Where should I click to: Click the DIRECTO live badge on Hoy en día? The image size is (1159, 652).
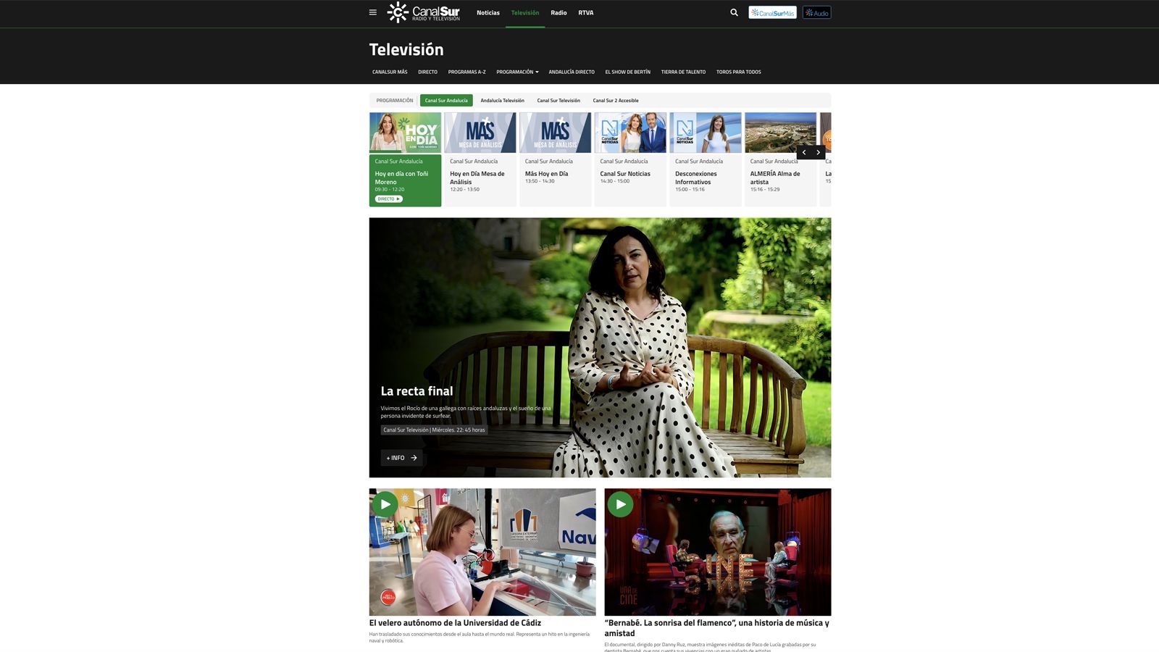(x=388, y=198)
